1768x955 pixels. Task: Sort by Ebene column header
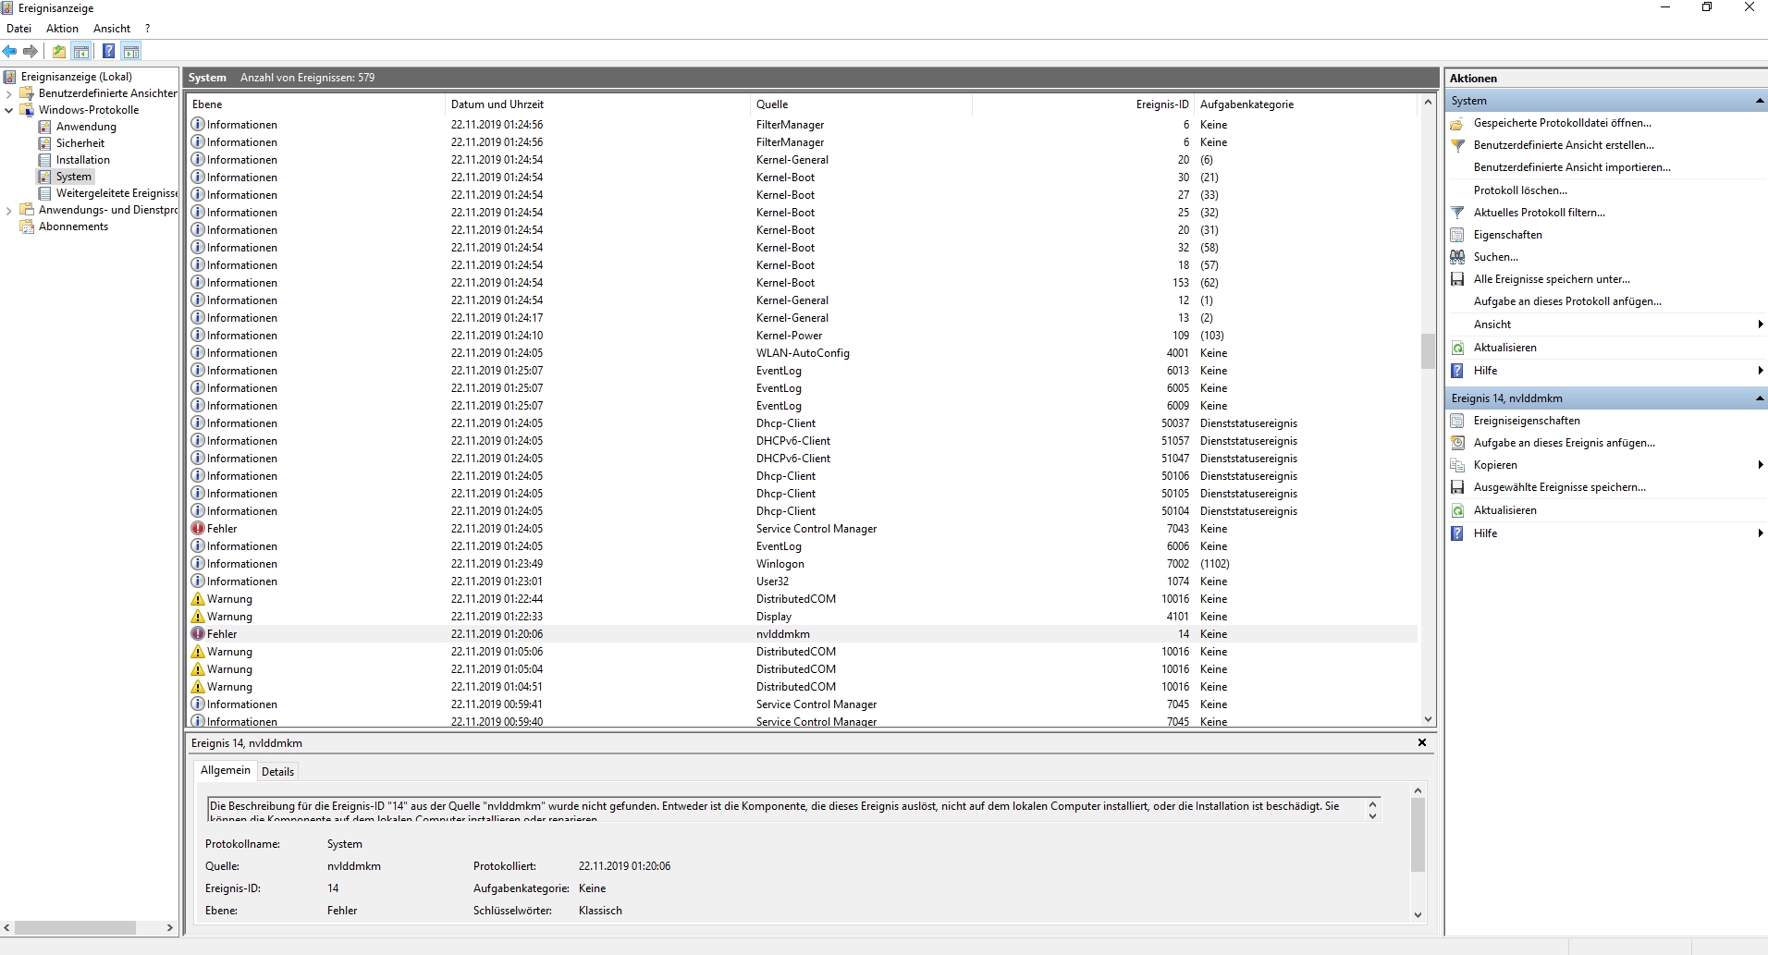316,104
